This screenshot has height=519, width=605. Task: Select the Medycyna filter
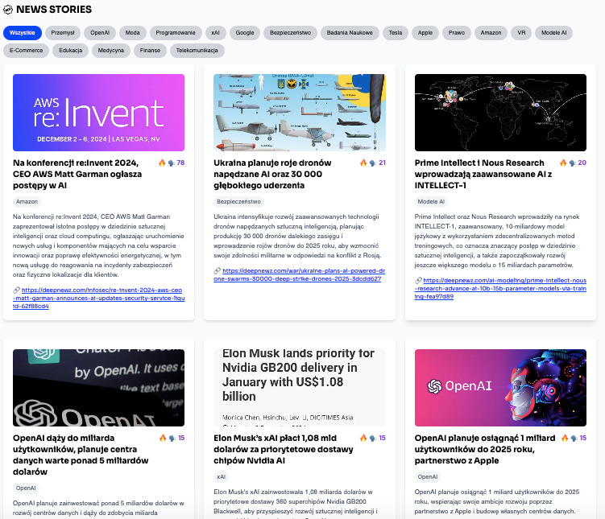point(110,51)
